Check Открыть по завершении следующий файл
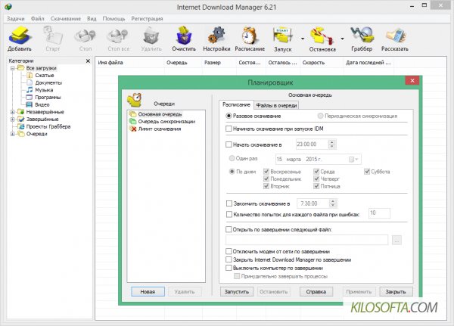 [229, 229]
